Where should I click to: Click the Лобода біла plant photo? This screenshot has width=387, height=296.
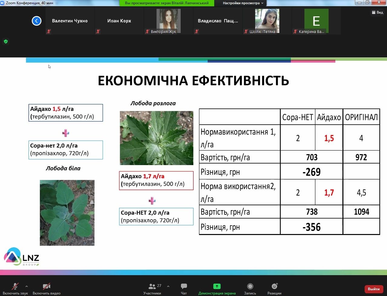point(67,213)
